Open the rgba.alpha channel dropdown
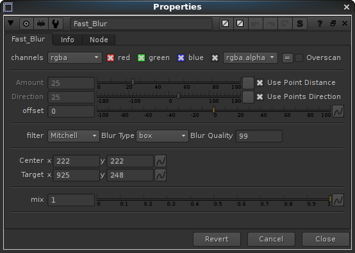 [x=250, y=58]
